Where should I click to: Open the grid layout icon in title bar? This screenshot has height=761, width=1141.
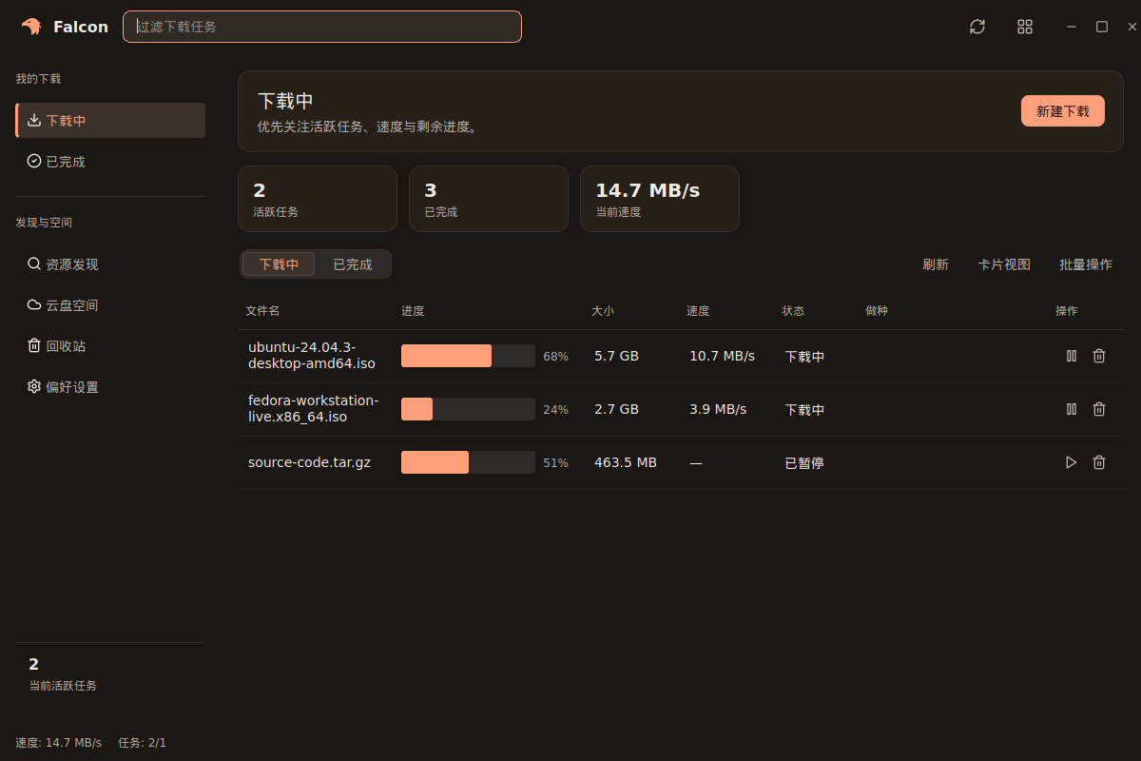(x=1025, y=27)
